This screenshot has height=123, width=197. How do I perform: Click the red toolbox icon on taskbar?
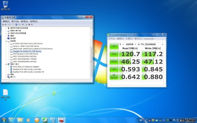click(62, 120)
